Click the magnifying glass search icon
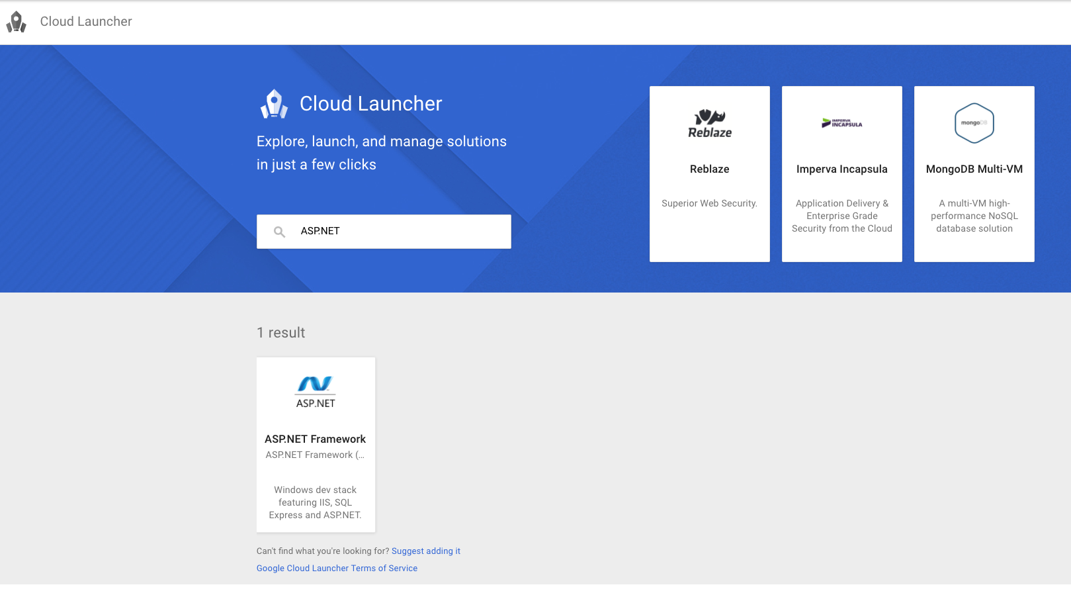The width and height of the screenshot is (1071, 593). (280, 232)
